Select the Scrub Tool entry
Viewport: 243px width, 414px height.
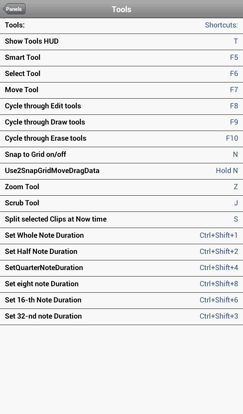tap(122, 203)
